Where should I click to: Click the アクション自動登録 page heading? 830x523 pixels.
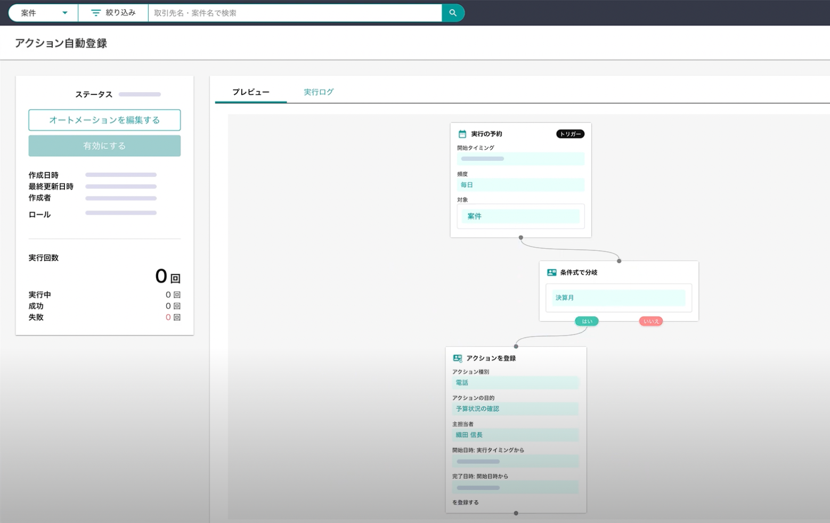[x=61, y=43]
